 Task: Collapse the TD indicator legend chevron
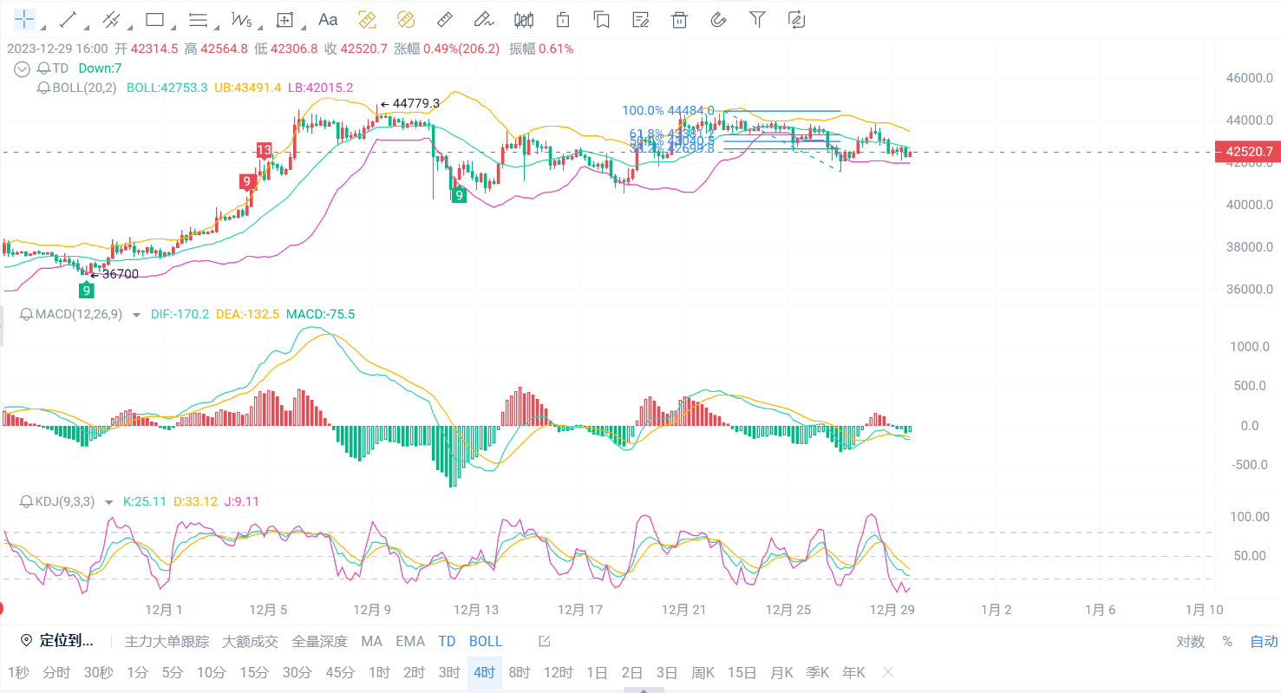[x=24, y=69]
